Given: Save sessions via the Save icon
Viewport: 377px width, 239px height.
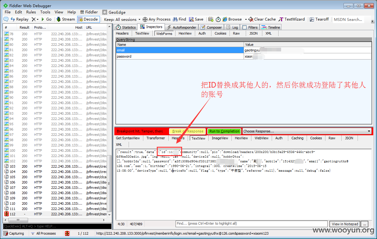Looking at the screenshot, I should pyautogui.click(x=196, y=19).
